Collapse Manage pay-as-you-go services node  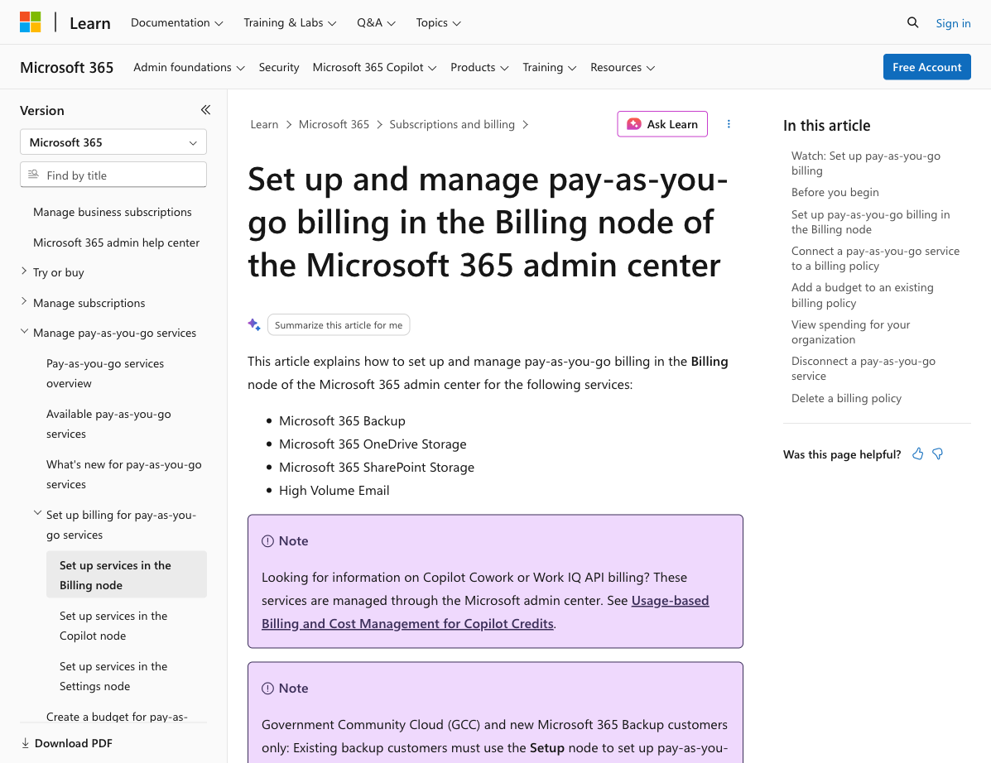24,332
